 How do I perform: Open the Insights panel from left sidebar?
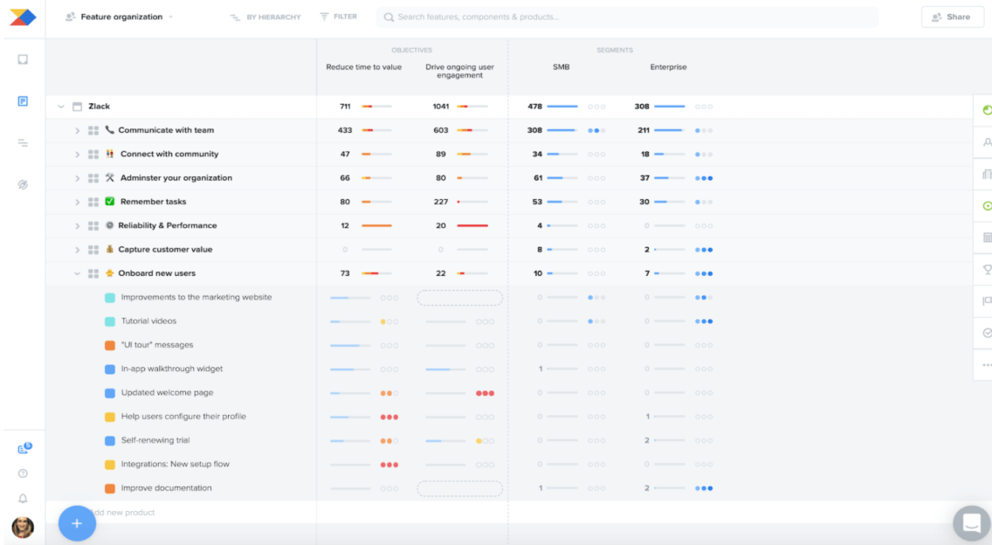[23, 184]
